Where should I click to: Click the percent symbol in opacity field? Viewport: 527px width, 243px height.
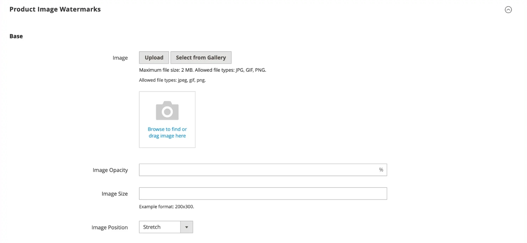[x=381, y=170]
